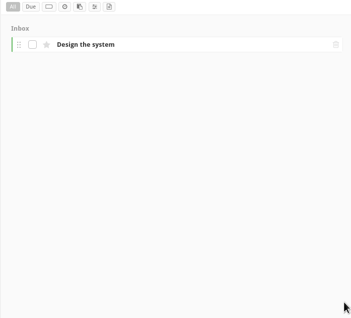This screenshot has height=318, width=351.
Task: Click the label tag filter icon
Action: (49, 7)
